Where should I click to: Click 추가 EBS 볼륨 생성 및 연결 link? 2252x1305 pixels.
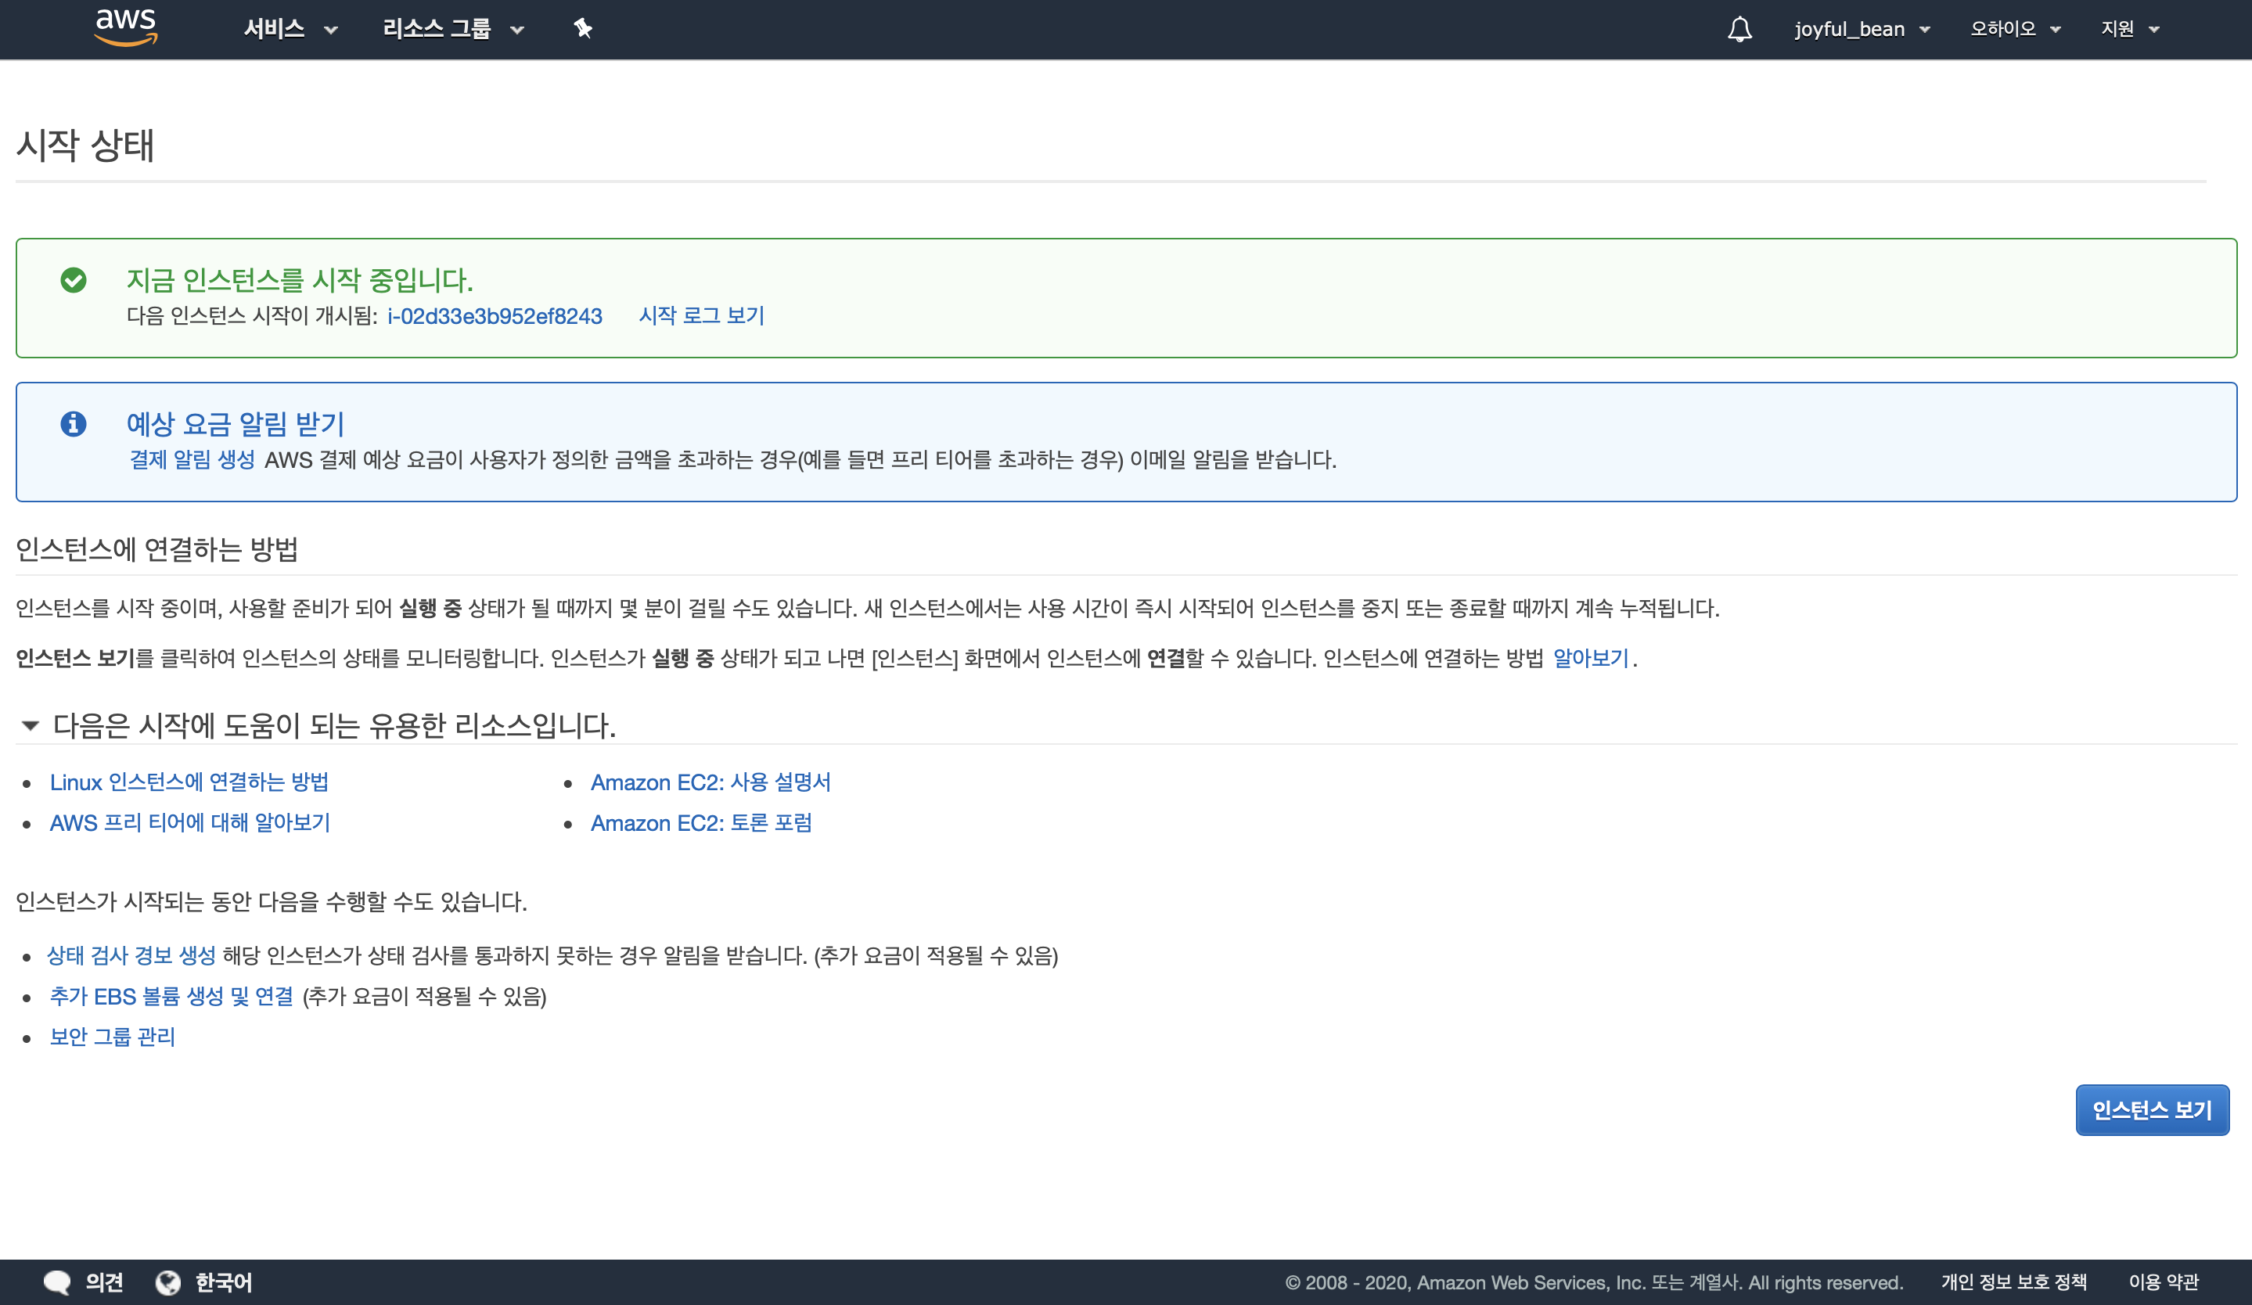[171, 996]
